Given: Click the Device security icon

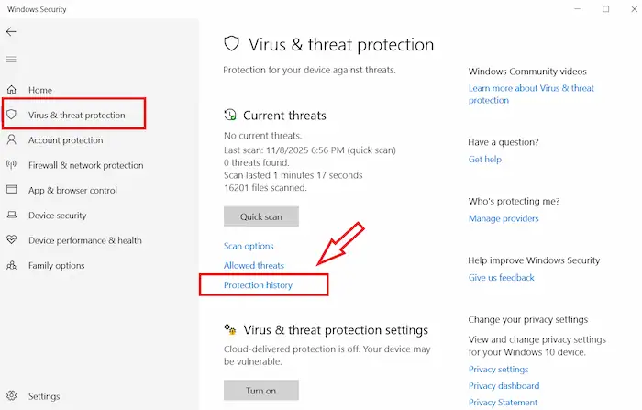Looking at the screenshot, I should (11, 216).
